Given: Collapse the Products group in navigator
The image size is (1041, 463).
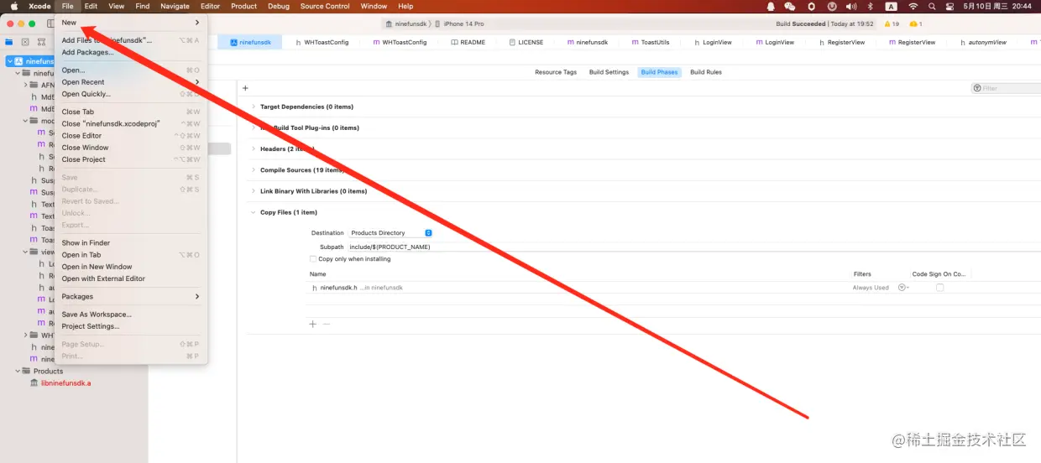Looking at the screenshot, I should (17, 371).
